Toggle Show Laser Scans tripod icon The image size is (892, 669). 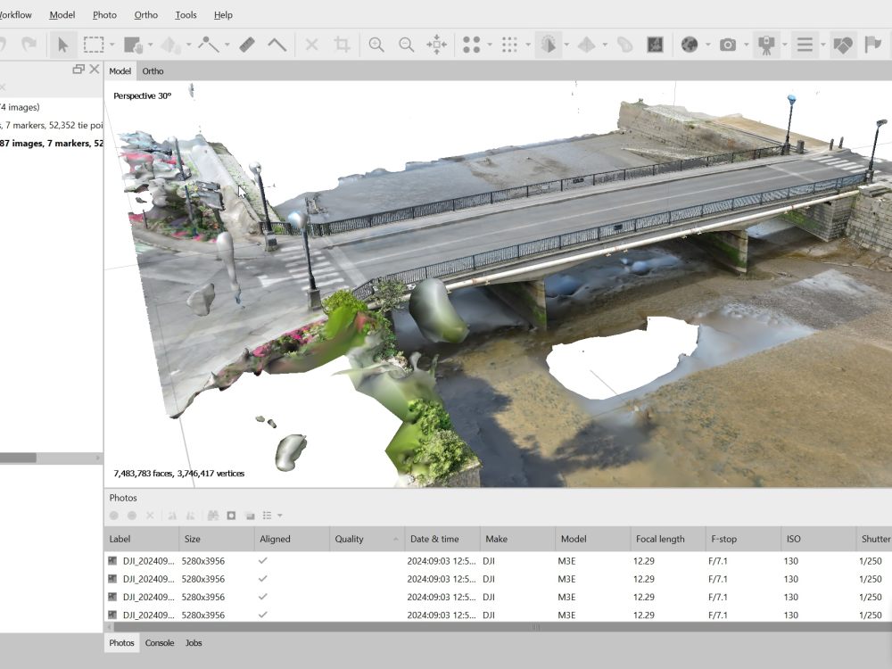[x=766, y=45]
